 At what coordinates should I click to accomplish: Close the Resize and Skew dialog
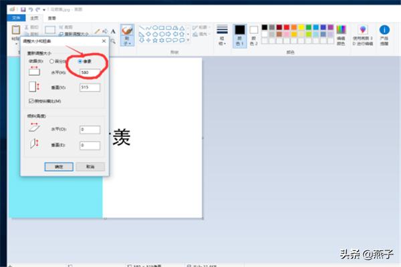104,41
